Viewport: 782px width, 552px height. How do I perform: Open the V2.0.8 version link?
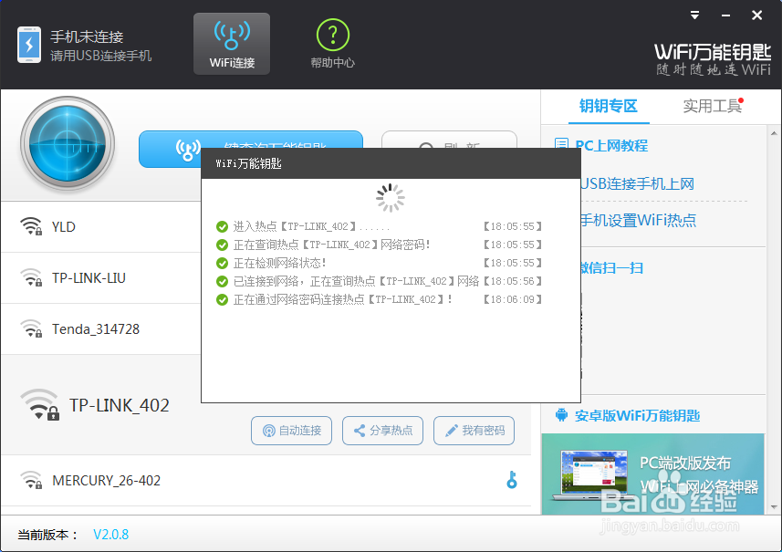[x=111, y=536]
